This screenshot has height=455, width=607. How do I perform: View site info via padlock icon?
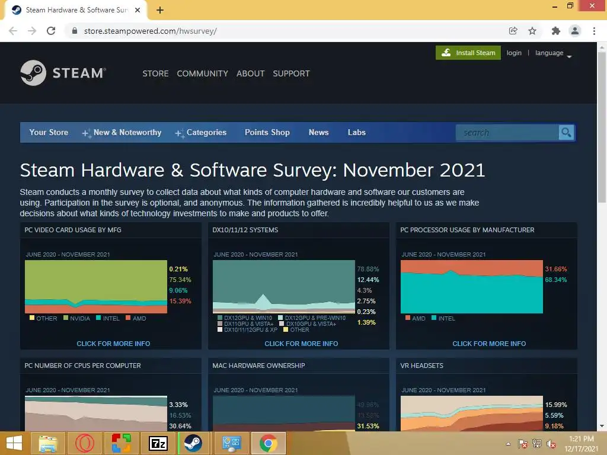click(x=75, y=31)
